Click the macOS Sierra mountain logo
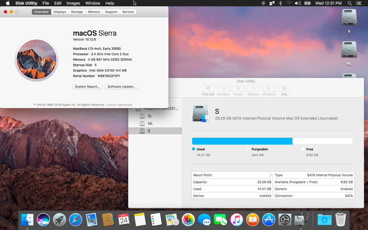The width and height of the screenshot is (368, 230). click(x=37, y=59)
